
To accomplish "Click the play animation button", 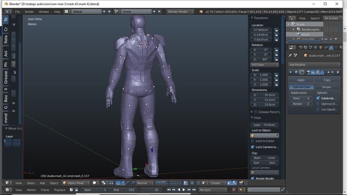I will coord(184,190).
